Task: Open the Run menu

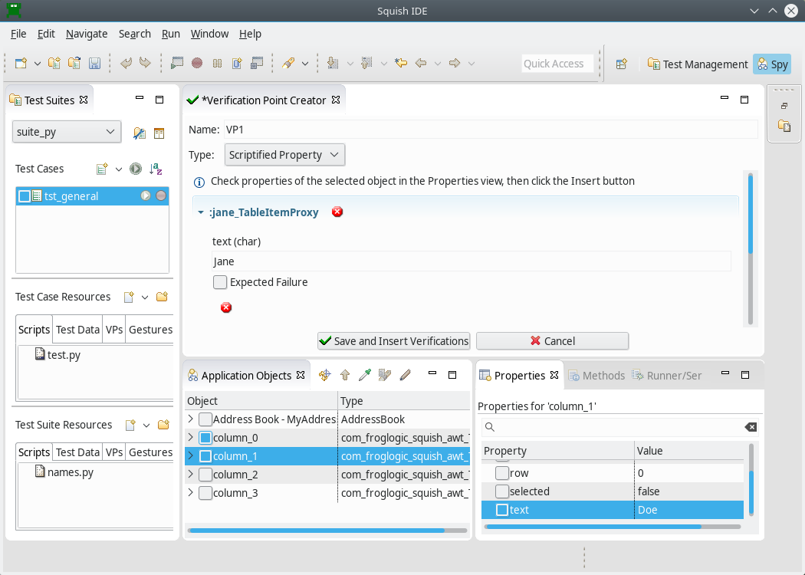Action: (170, 34)
